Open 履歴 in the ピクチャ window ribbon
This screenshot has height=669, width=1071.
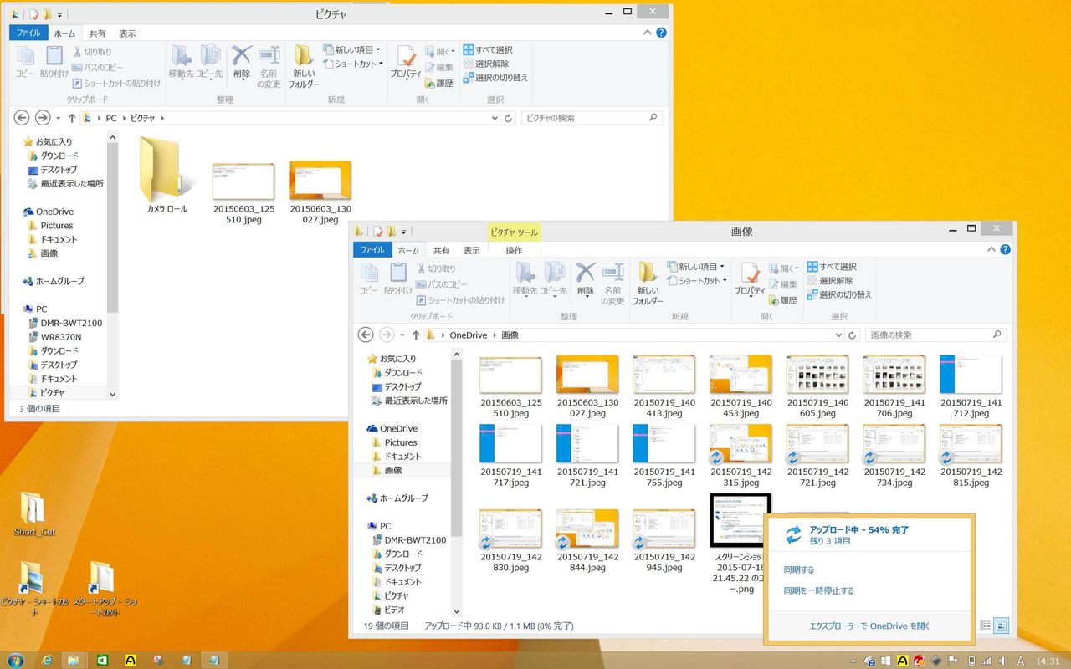pos(438,84)
